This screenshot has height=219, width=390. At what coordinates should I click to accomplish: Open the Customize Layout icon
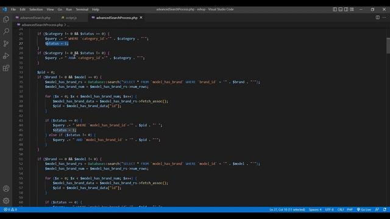(352, 10)
